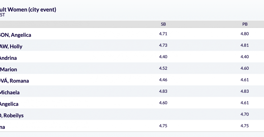Click the PB column header
The width and height of the screenshot is (264, 137).
click(245, 24)
